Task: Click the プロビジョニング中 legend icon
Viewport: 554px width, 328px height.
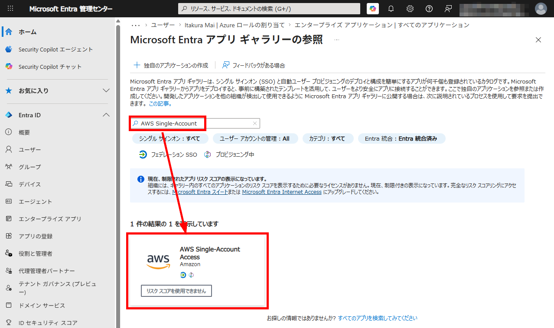Action: (x=208, y=154)
